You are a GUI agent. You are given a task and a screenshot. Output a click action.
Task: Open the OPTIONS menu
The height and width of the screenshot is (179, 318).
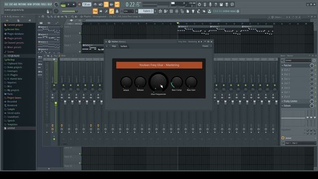(36, 4)
